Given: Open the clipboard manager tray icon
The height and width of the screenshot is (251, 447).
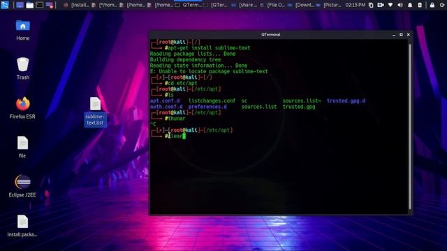Looking at the screenshot, I should pos(371,5).
